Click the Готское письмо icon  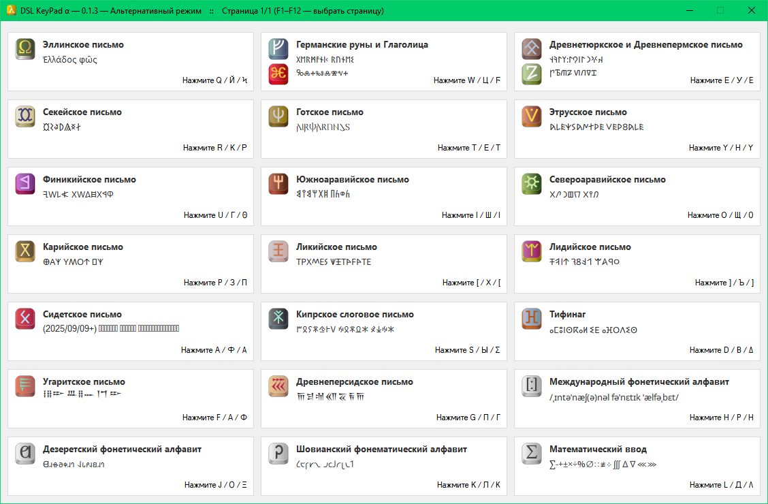click(278, 116)
